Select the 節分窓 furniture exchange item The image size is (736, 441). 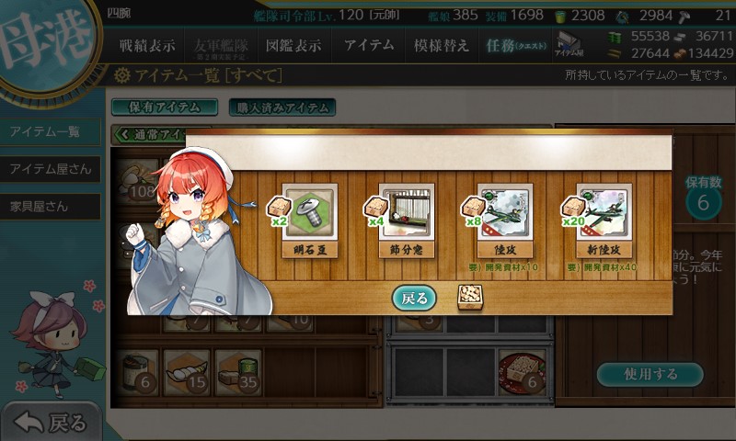407,220
